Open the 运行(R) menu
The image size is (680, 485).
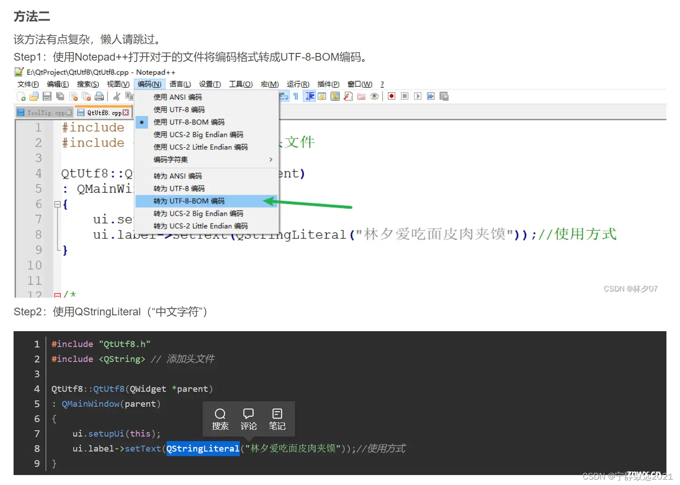point(298,84)
